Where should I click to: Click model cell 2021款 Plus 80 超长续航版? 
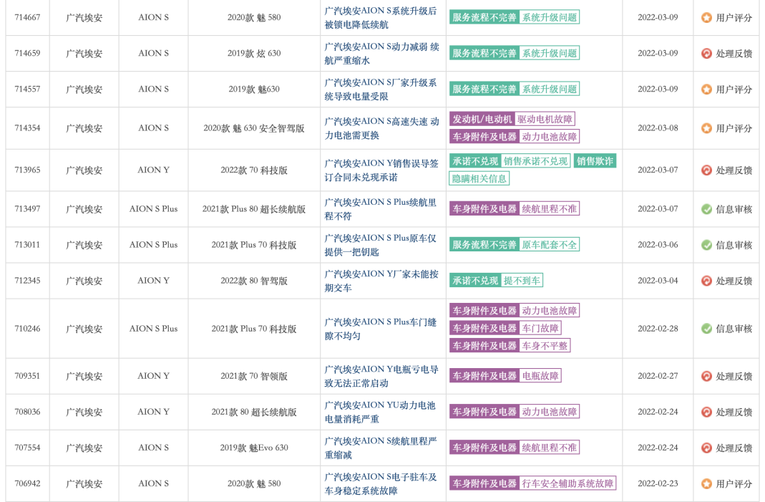[254, 209]
